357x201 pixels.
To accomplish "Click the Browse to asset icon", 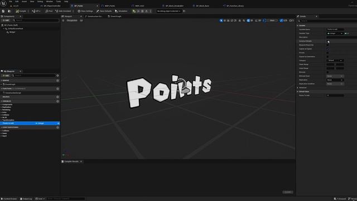I will click(9, 11).
